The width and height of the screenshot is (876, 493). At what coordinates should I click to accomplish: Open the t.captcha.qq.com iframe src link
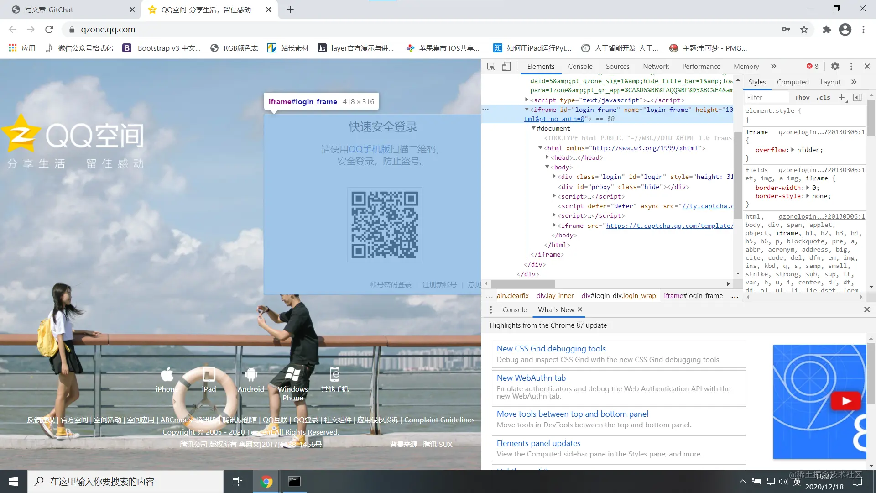coord(669,226)
